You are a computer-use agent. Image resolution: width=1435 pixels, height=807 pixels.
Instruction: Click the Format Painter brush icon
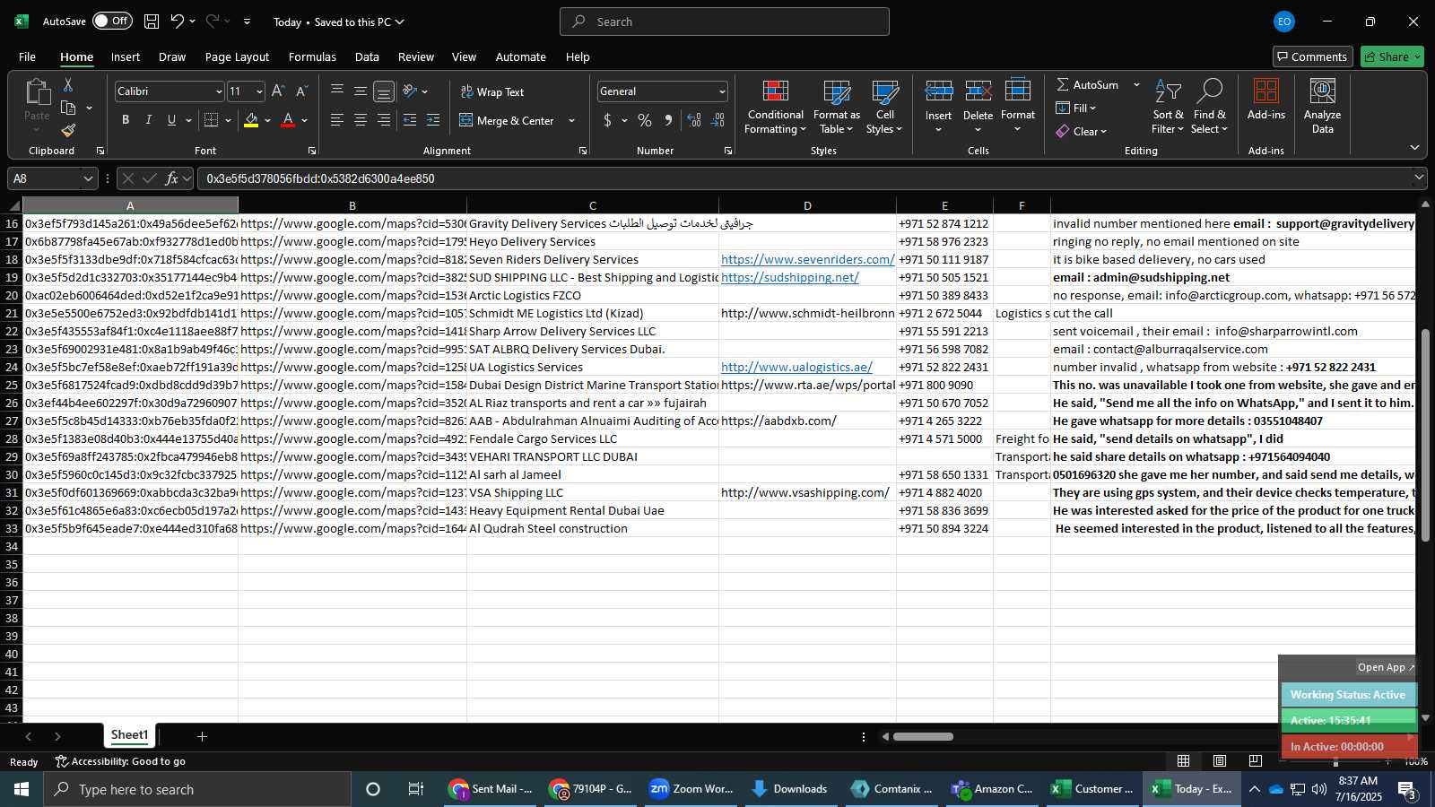click(x=68, y=131)
